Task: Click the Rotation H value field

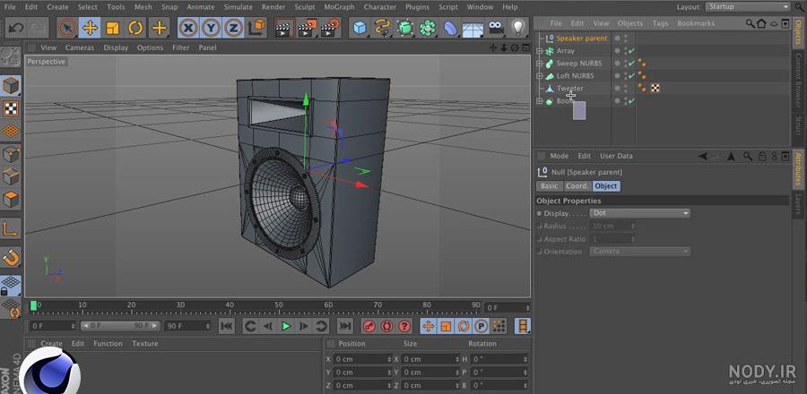Action: (499, 359)
